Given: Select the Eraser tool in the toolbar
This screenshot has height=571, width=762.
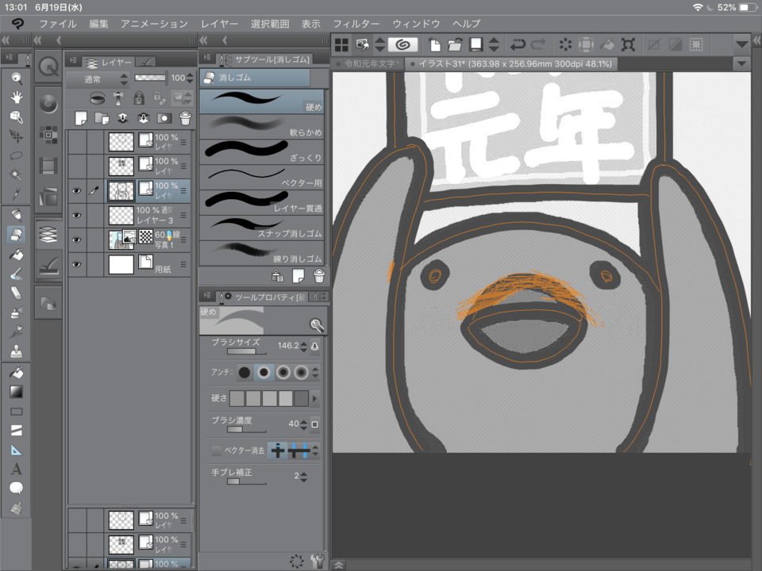Looking at the screenshot, I should [16, 234].
